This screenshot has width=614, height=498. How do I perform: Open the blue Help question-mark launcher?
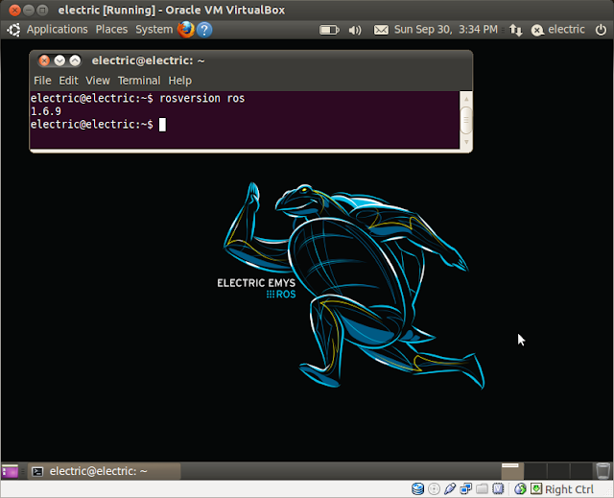(x=204, y=30)
